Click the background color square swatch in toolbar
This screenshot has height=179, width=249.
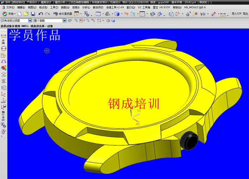(142, 14)
